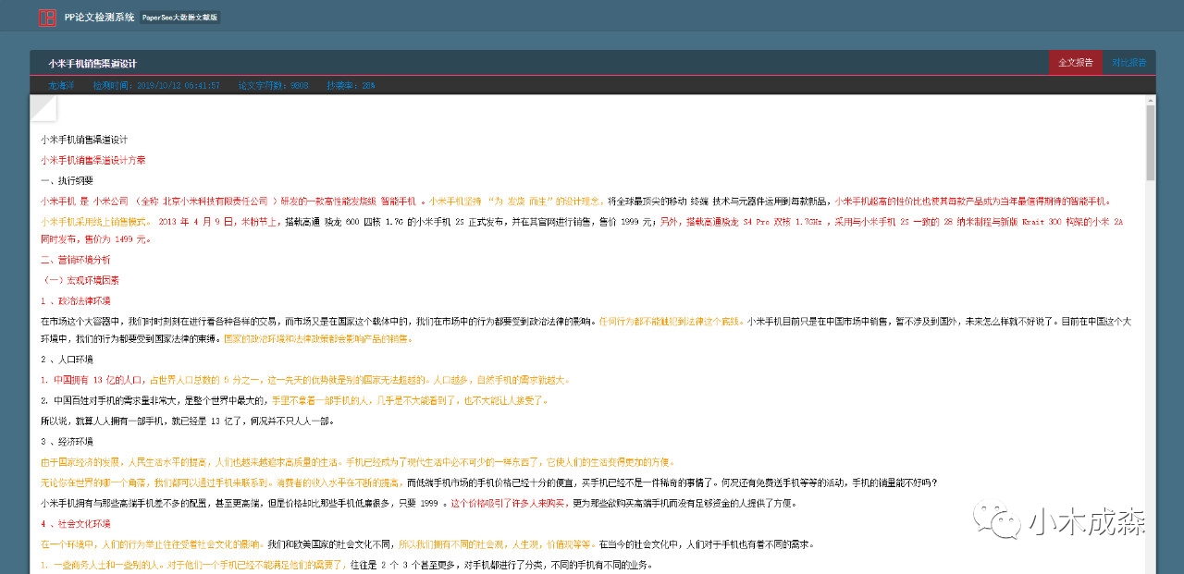Click the 检测时间 timestamp text
1184x574 pixels.
[156, 85]
